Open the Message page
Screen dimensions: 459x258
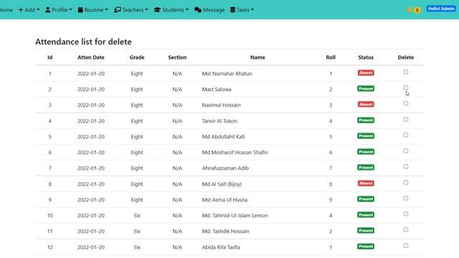click(x=209, y=9)
